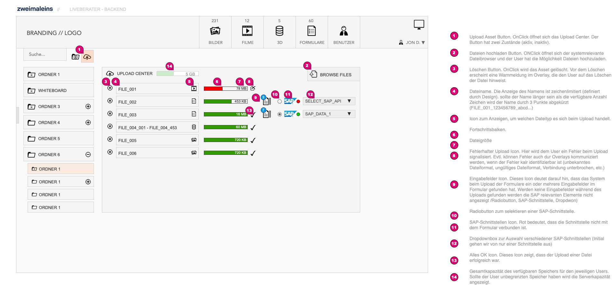Open input fields icon for FILE_002
Viewport: 612px width, 285px height.
[x=267, y=101]
